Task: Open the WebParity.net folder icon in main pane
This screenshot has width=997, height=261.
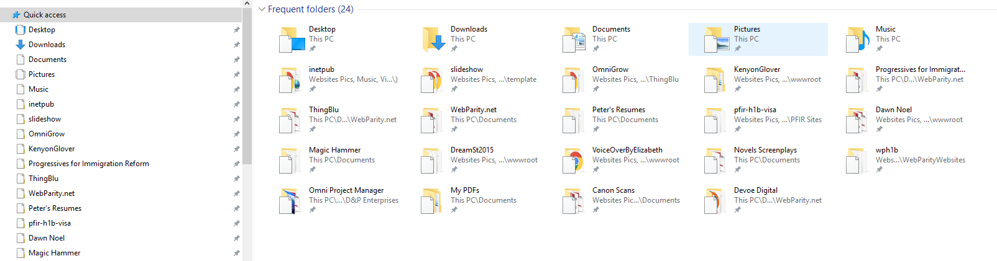Action: tap(433, 120)
